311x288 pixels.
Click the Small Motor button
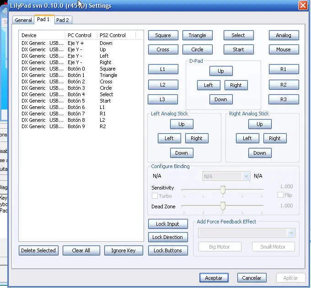tap(273, 247)
